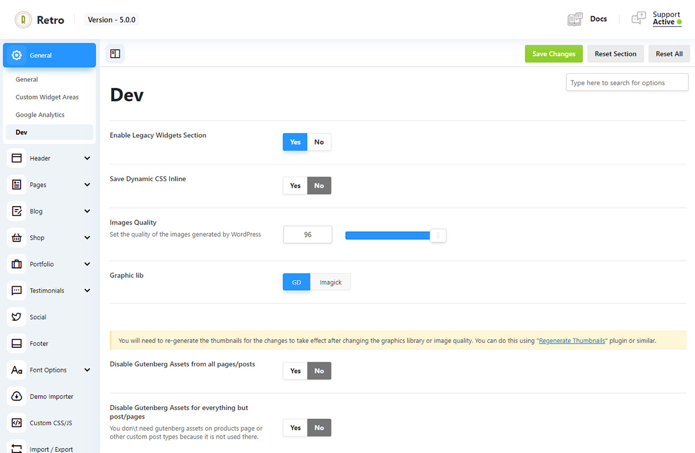
Task: Select GD as the graphic lib
Action: pos(297,282)
